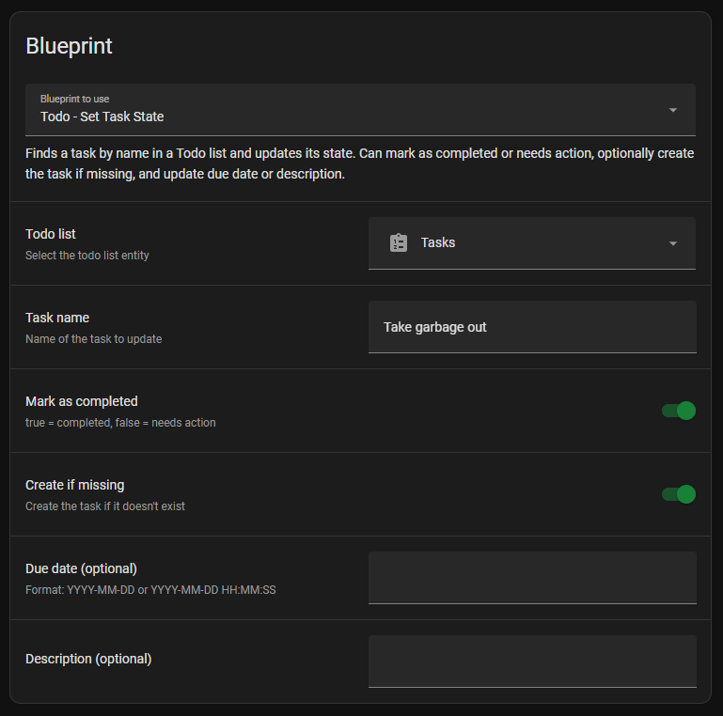
Task: Expand the Todo list entity dropdown arrow
Action: 673,243
